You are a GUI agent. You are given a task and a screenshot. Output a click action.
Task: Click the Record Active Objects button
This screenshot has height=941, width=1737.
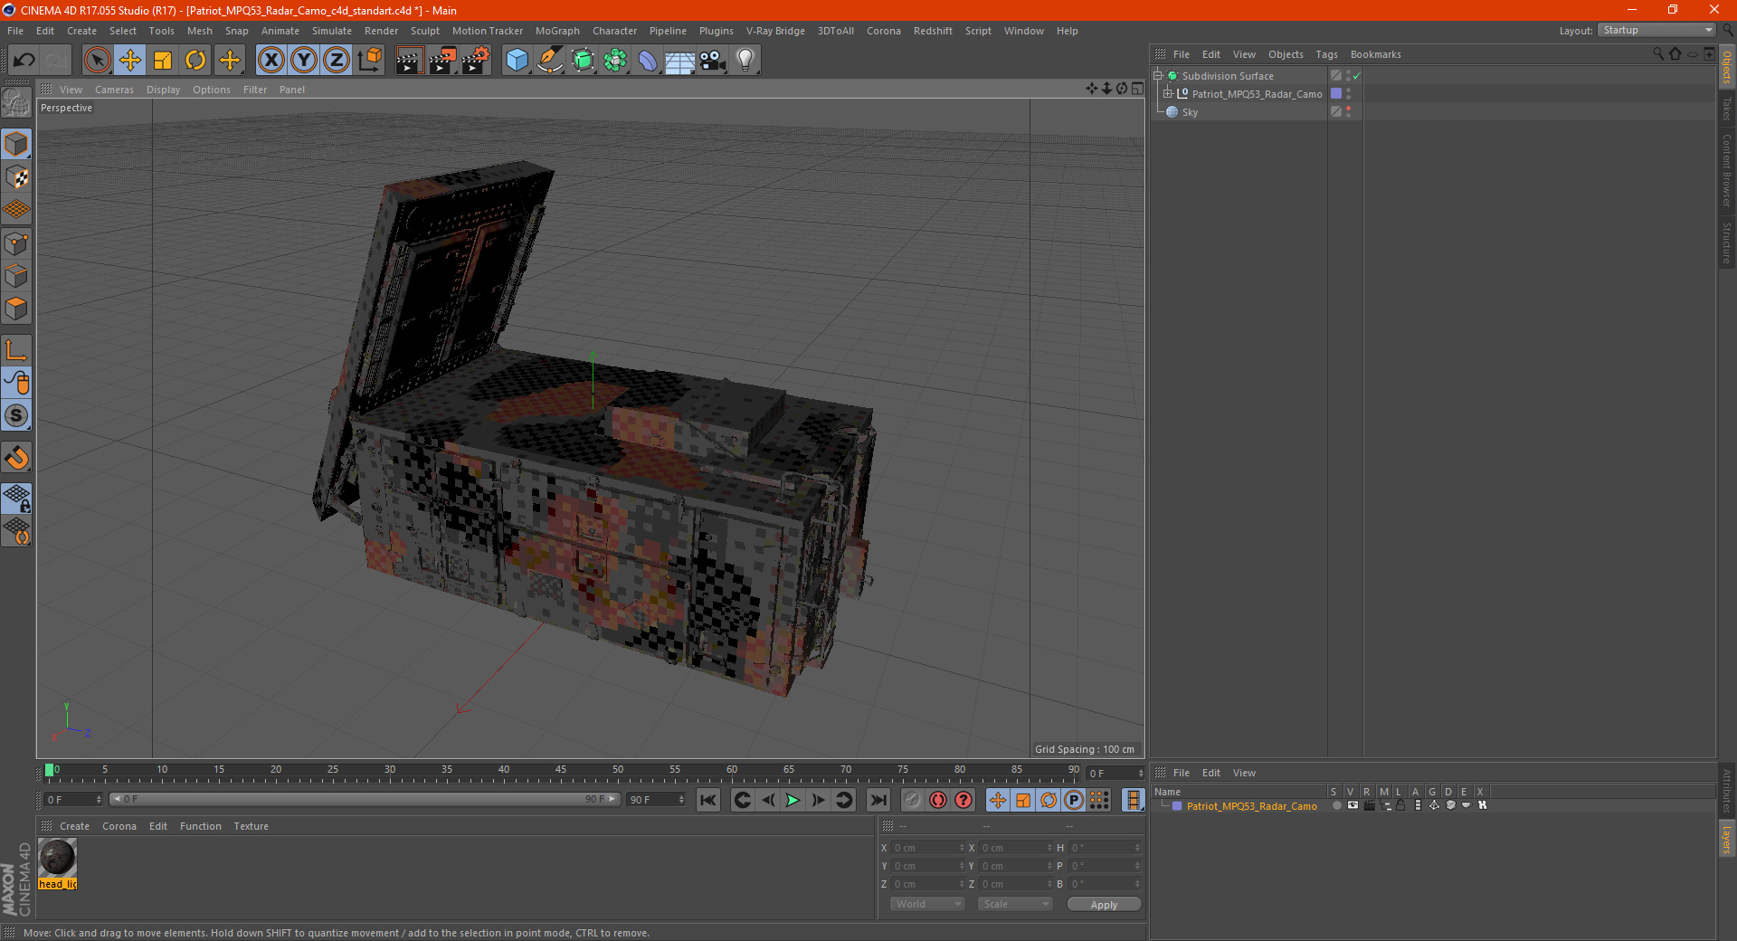(913, 800)
